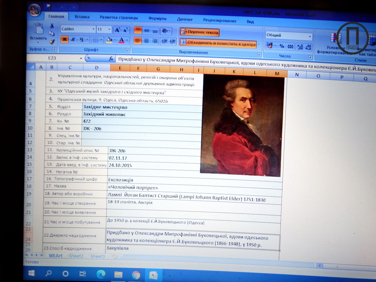Click the increase decimal icon
This screenshot has height=282, width=376.
tap(300, 47)
